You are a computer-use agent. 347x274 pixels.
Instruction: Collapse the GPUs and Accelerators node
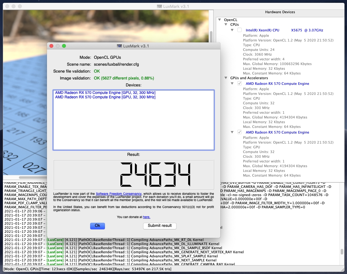point(226,78)
